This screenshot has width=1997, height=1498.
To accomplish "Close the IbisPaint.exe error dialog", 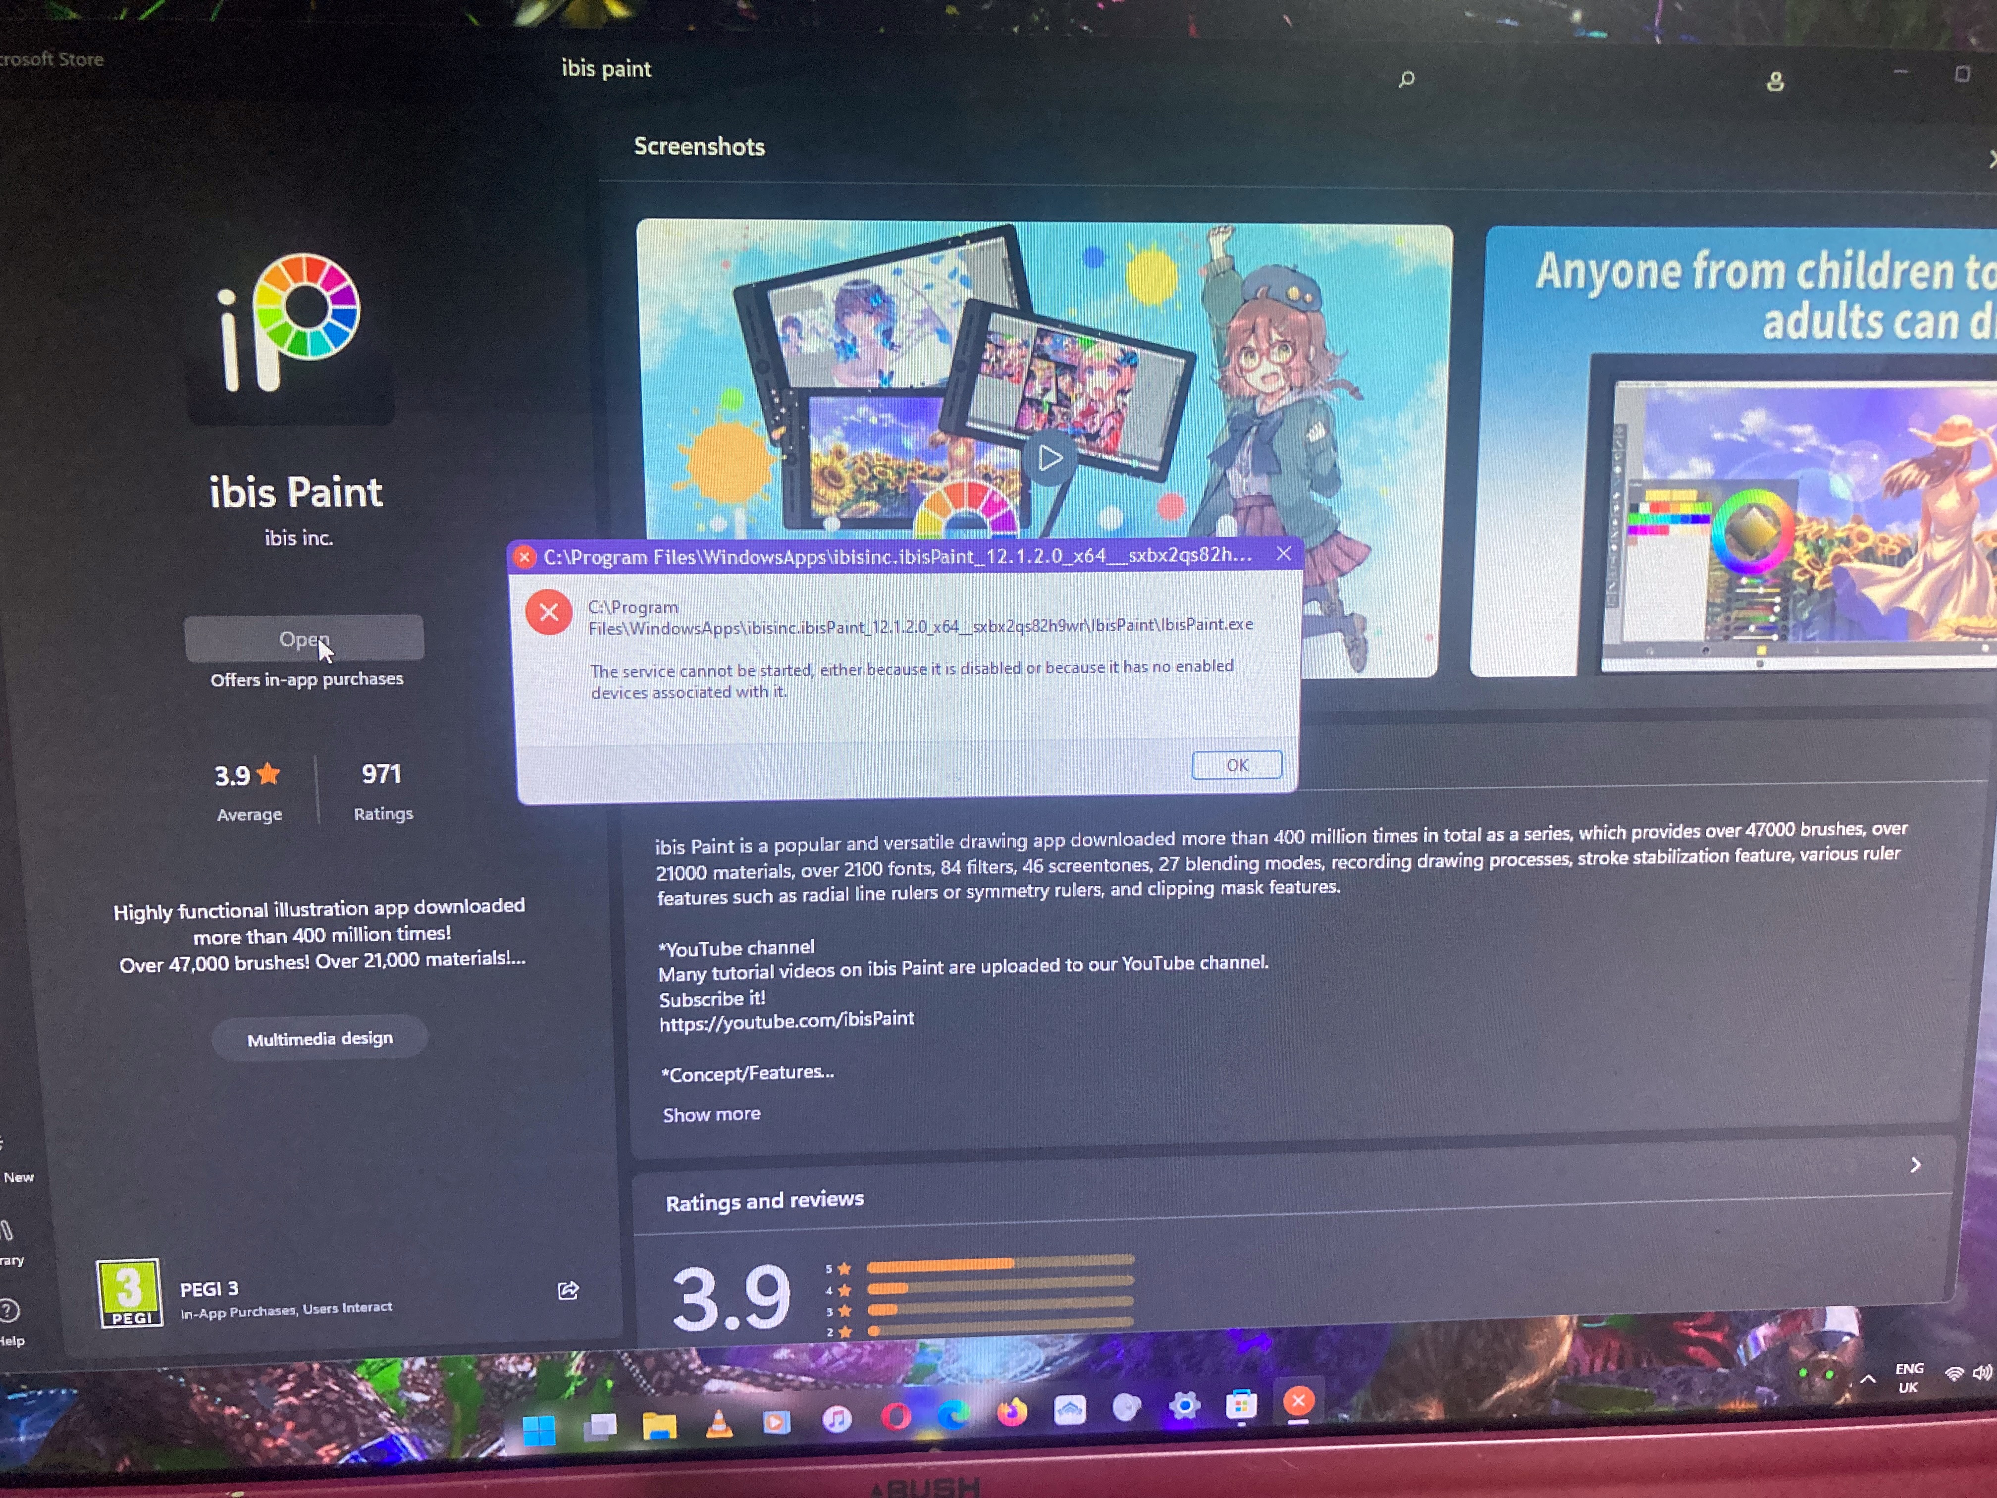I will click(x=1283, y=553).
